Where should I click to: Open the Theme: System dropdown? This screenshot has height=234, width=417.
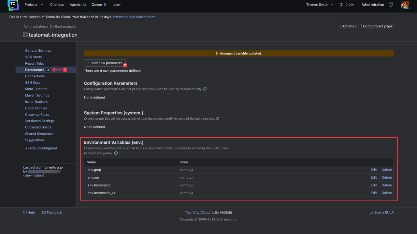[319, 5]
